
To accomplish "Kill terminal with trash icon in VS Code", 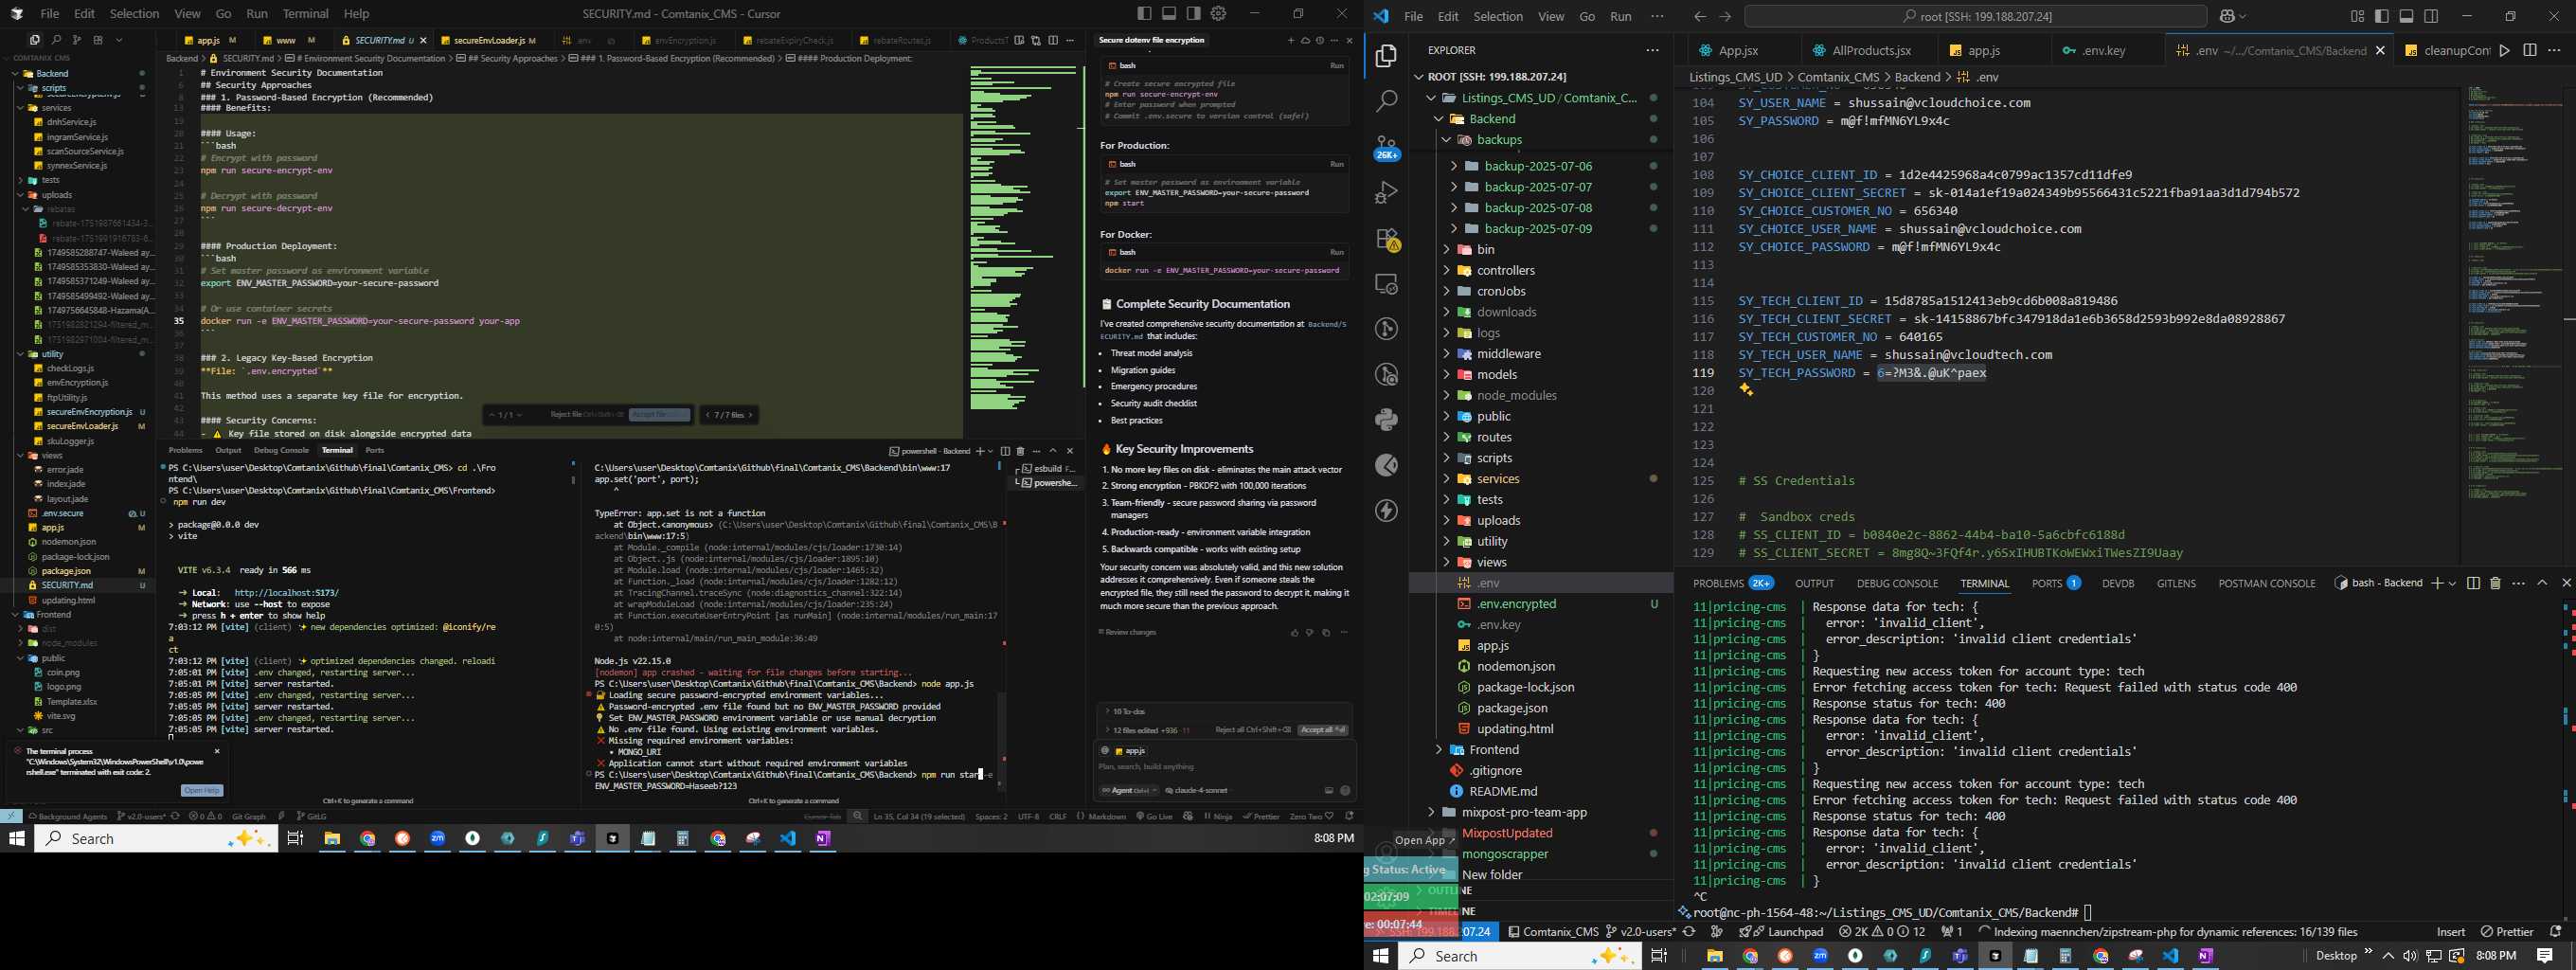I will [2495, 583].
